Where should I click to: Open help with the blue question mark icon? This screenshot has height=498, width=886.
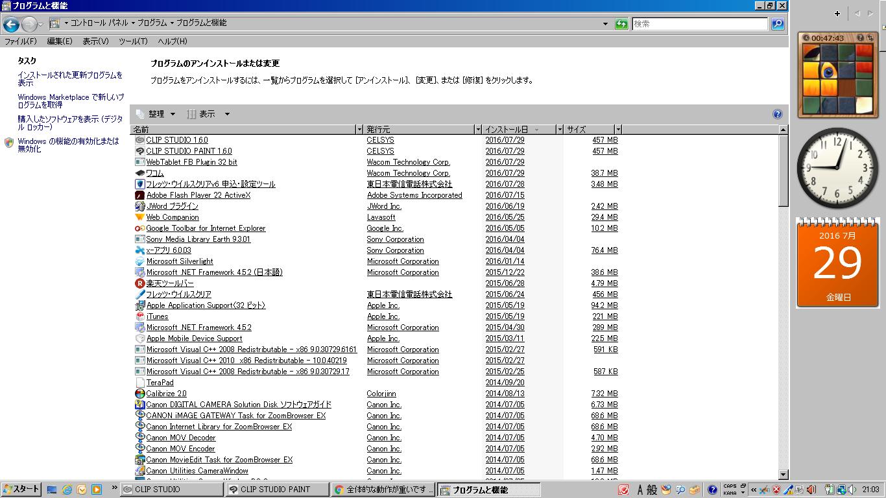click(778, 114)
